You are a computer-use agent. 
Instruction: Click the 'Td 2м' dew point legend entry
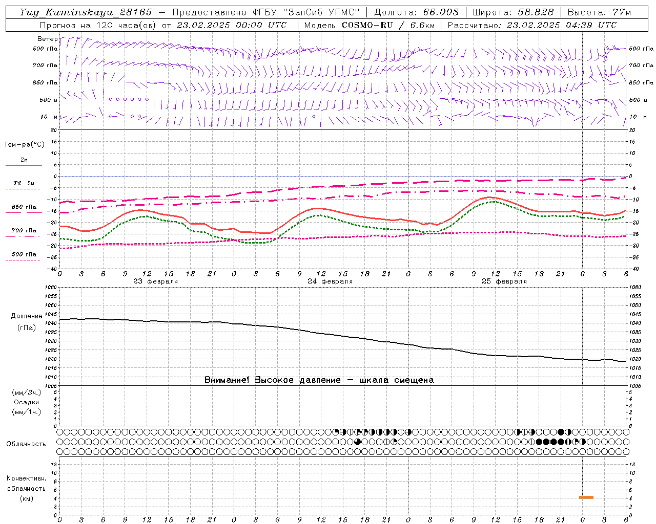pyautogui.click(x=24, y=183)
